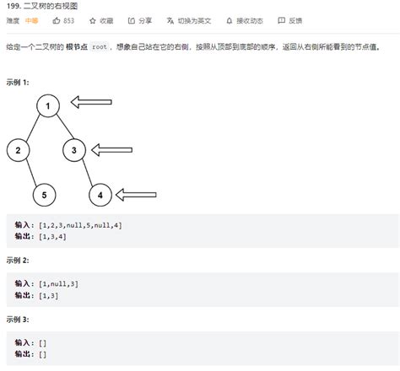Click the feedback 反馈 flag icon
This screenshot has width=400, height=371.
click(281, 20)
